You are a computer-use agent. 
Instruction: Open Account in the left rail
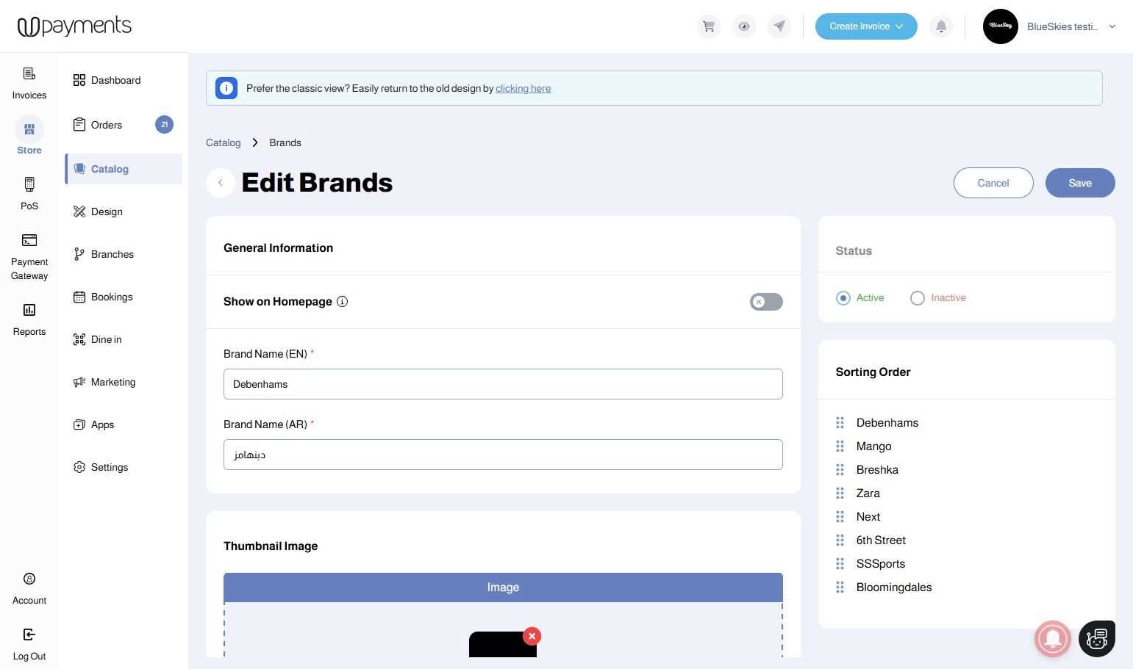(29, 589)
